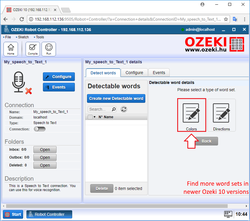Click the Run smiley icon
250x221 pixels.
(49, 49)
